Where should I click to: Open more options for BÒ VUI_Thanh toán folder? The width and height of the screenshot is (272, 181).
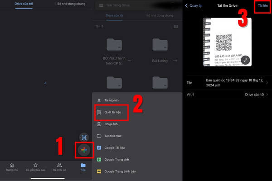click(x=129, y=61)
